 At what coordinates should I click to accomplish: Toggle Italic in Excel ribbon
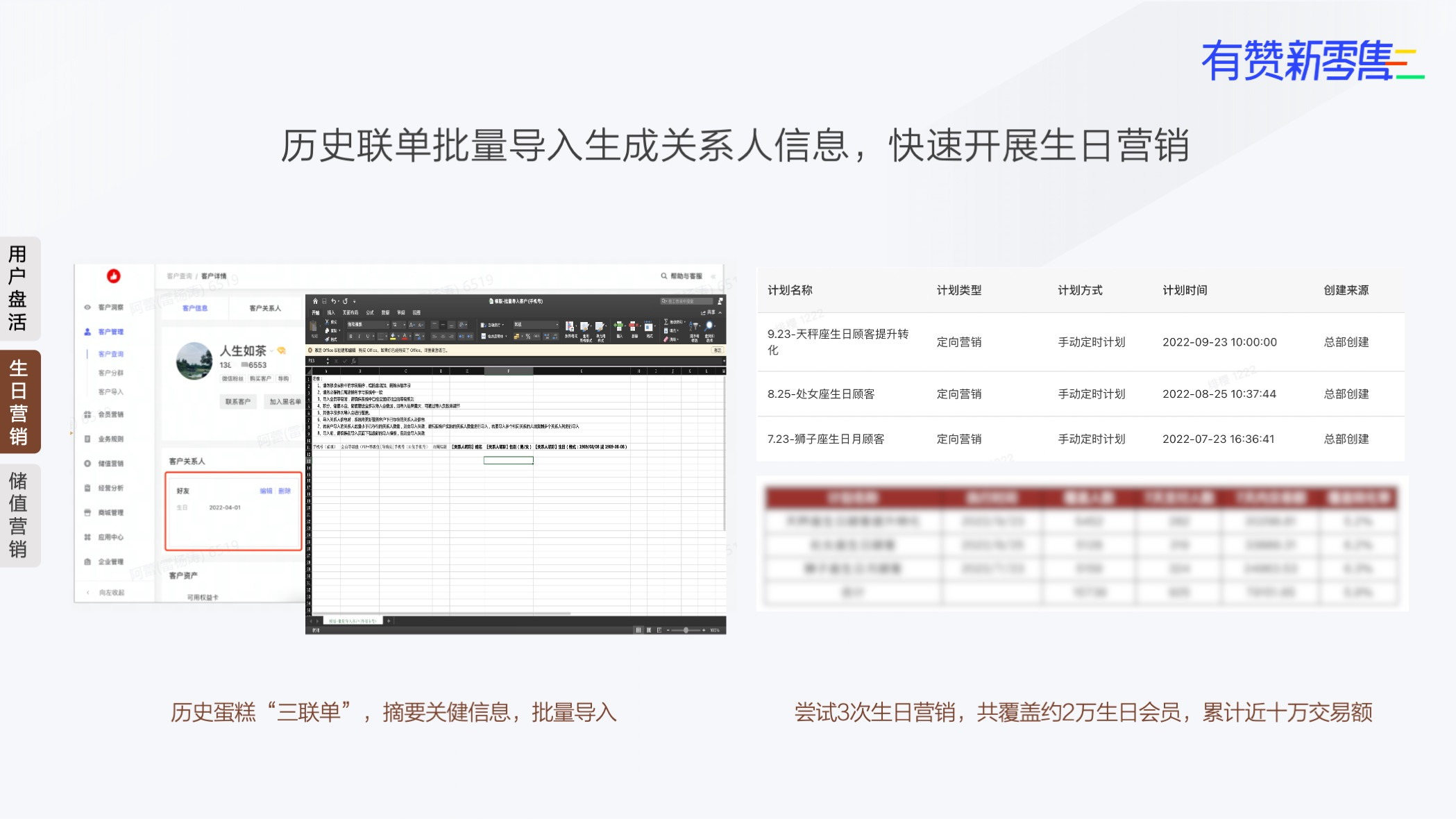[x=359, y=337]
